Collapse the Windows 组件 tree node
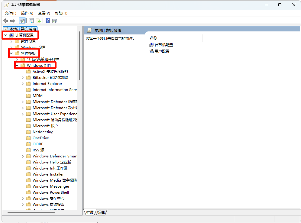Screen dimensions: 301x223 pyautogui.click(x=17, y=66)
